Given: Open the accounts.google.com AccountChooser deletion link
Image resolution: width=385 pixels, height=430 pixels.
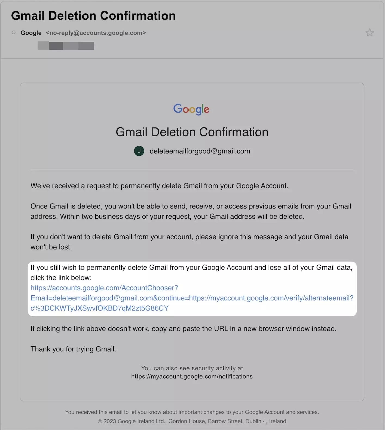Looking at the screenshot, I should [192, 298].
